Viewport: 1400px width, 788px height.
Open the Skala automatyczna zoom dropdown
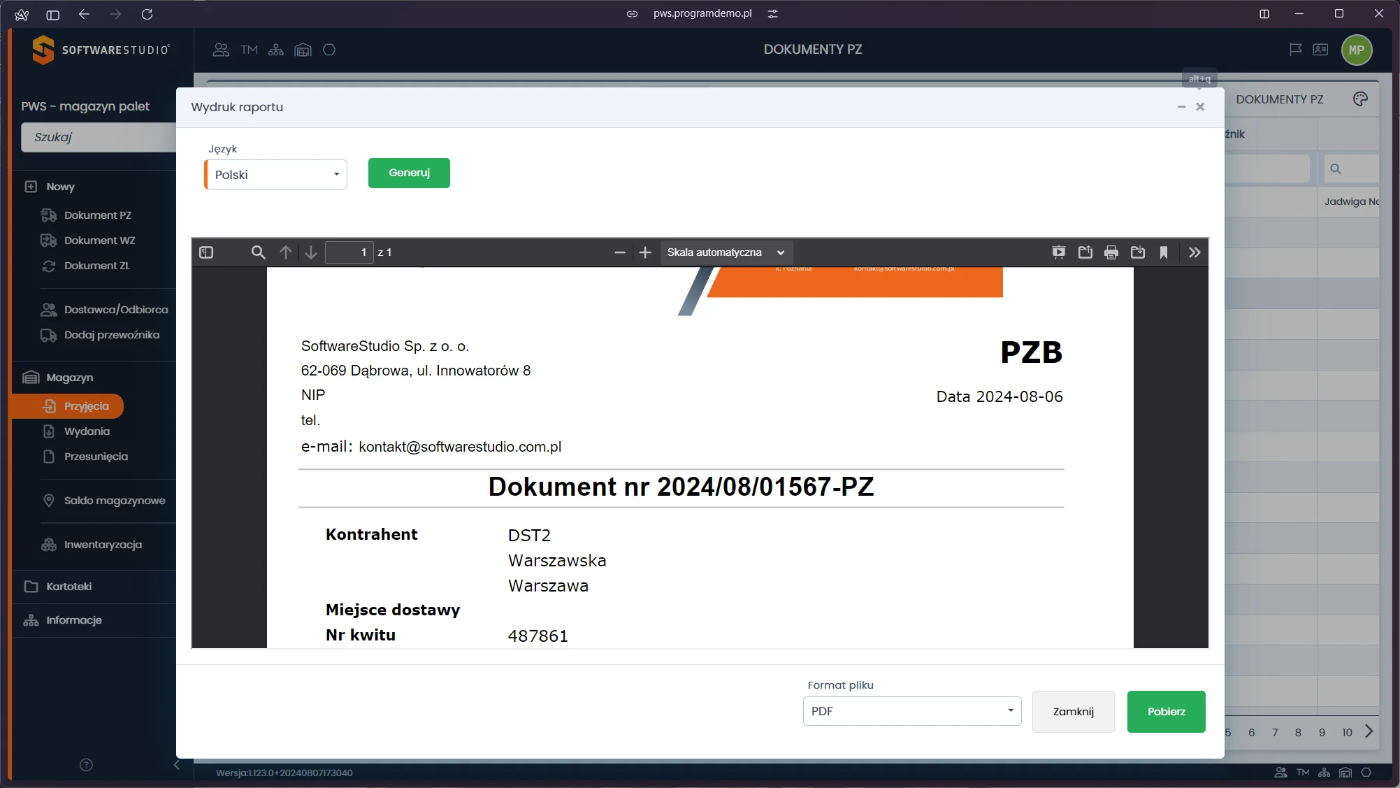[726, 252]
